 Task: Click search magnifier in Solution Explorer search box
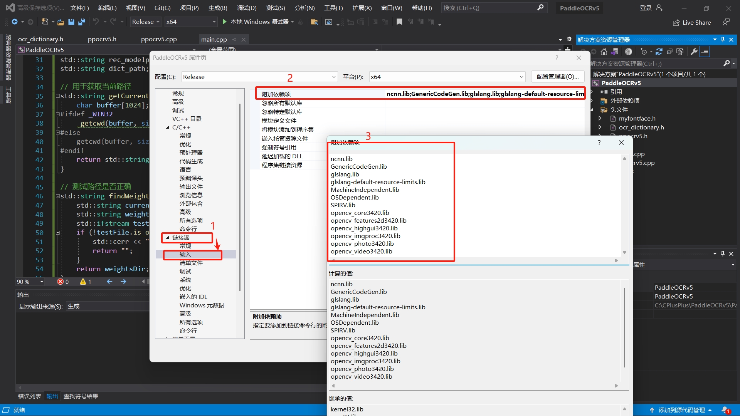click(x=727, y=64)
